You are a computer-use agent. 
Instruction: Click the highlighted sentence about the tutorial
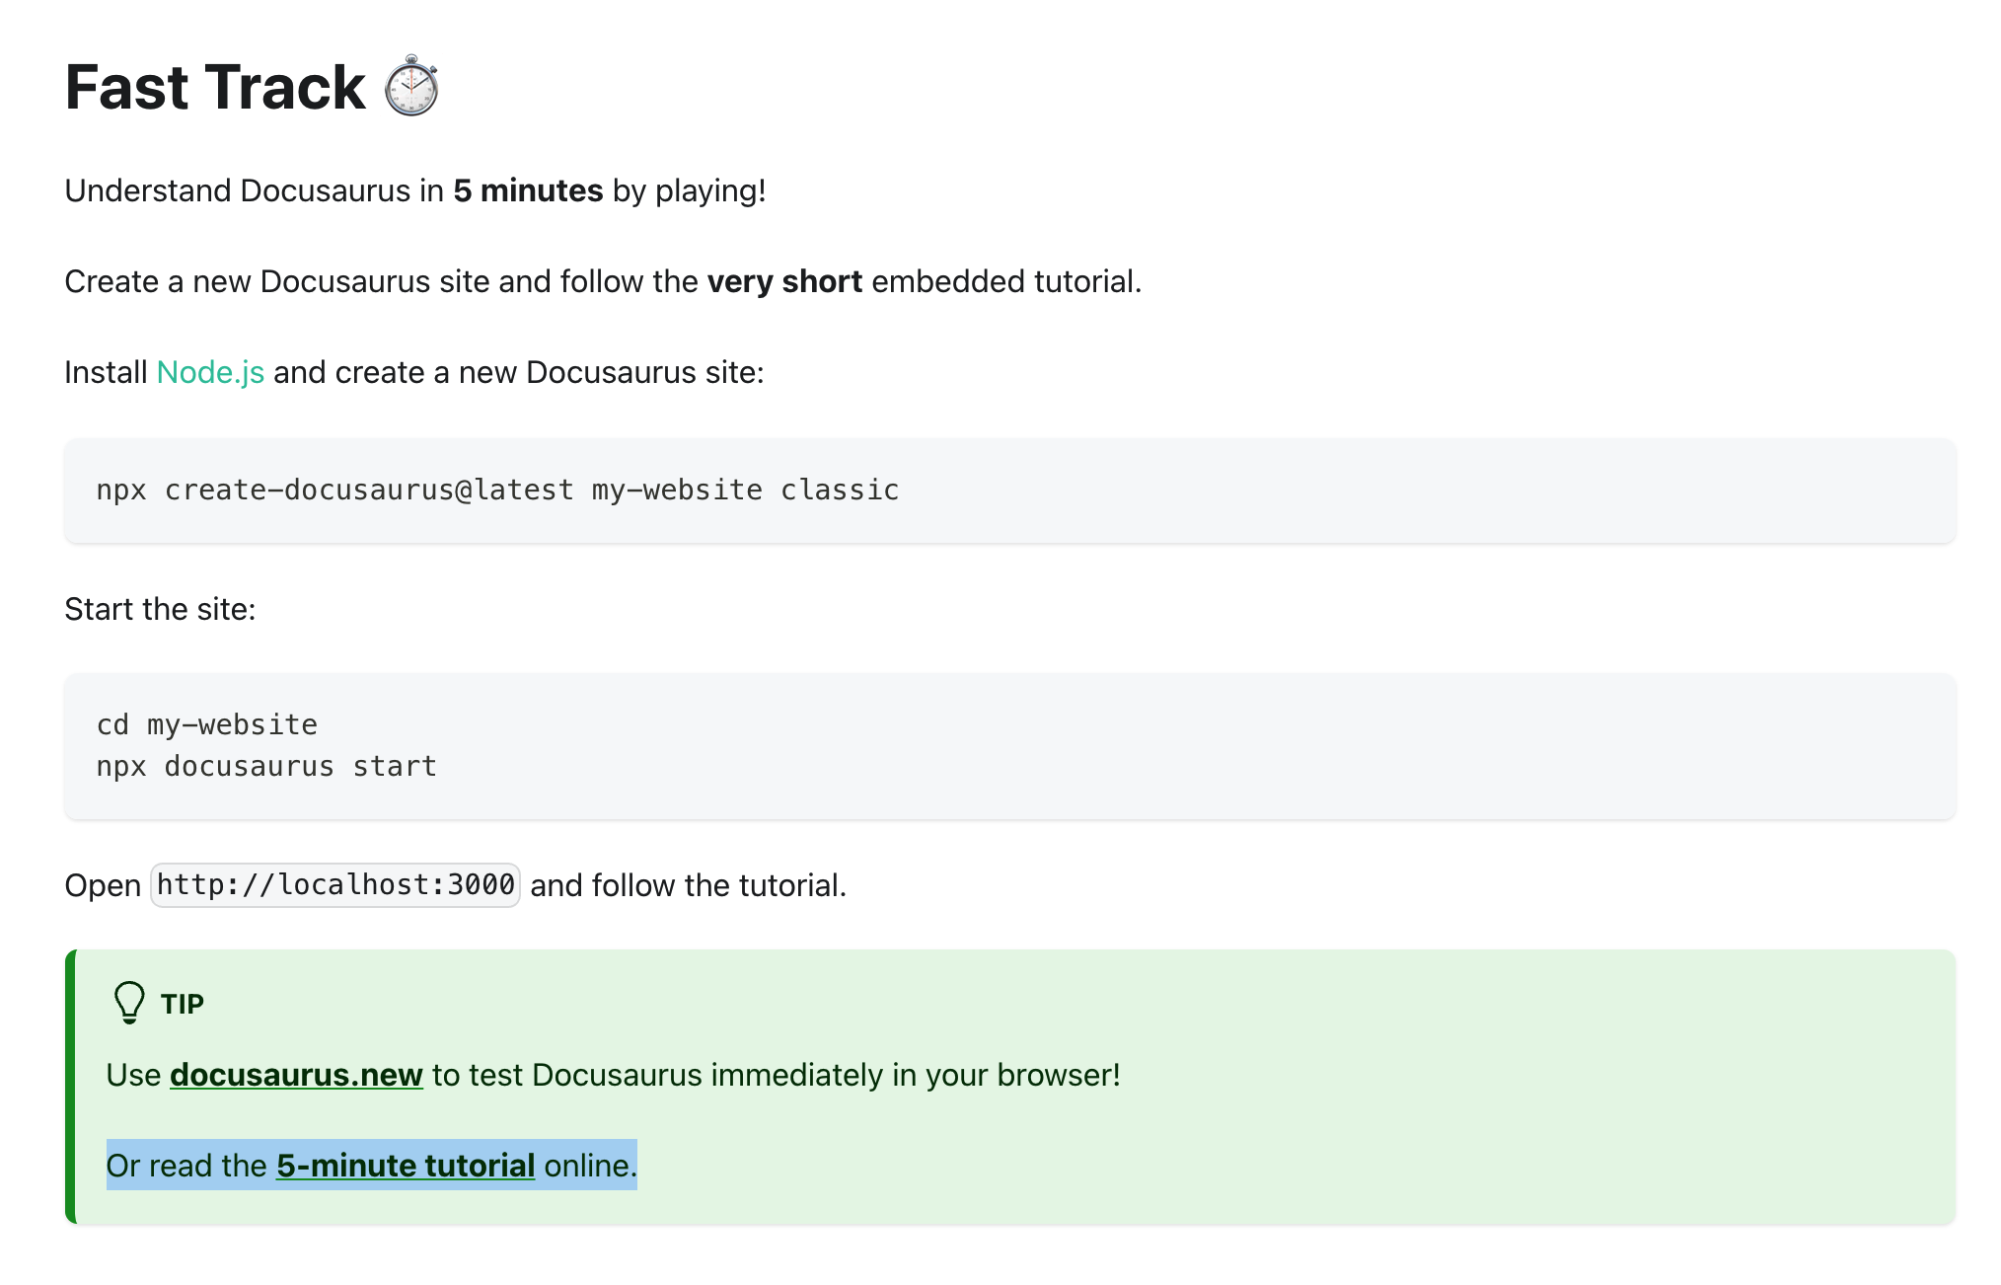click(x=371, y=1166)
